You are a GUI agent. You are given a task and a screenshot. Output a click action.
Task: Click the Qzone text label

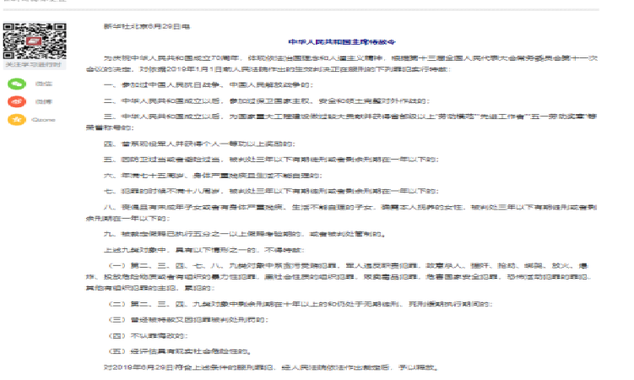coord(43,120)
